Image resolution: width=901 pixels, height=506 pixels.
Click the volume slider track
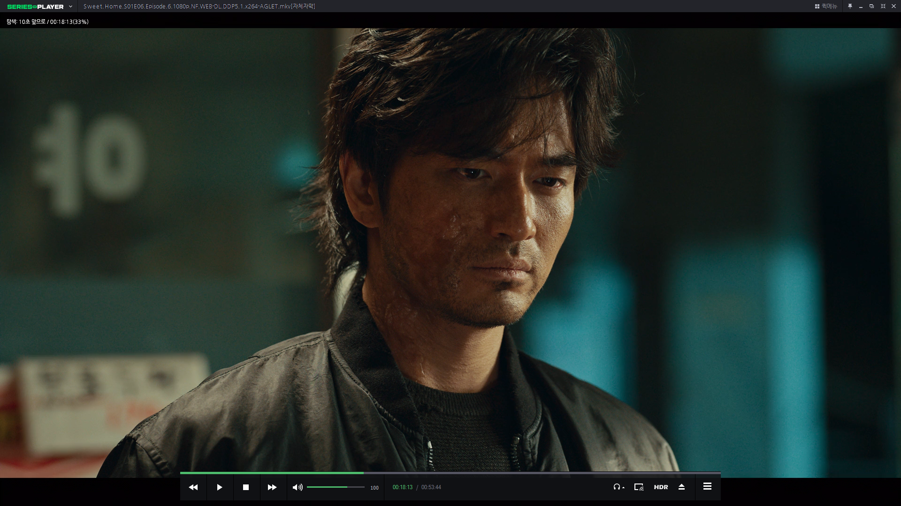(x=336, y=487)
